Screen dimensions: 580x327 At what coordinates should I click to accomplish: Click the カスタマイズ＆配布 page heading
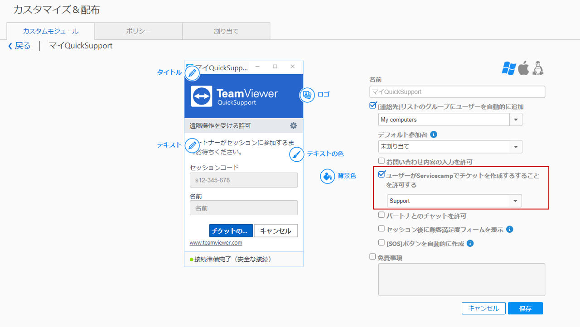(x=57, y=10)
